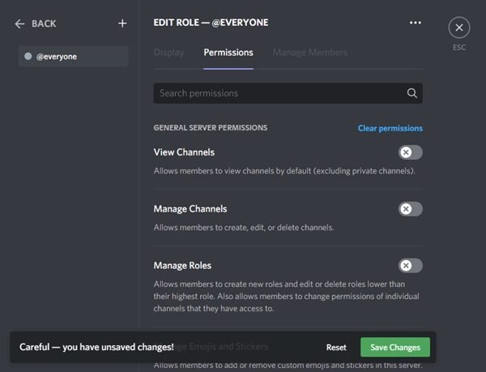Click the unsaved changes warning text
The width and height of the screenshot is (486, 372).
point(96,347)
